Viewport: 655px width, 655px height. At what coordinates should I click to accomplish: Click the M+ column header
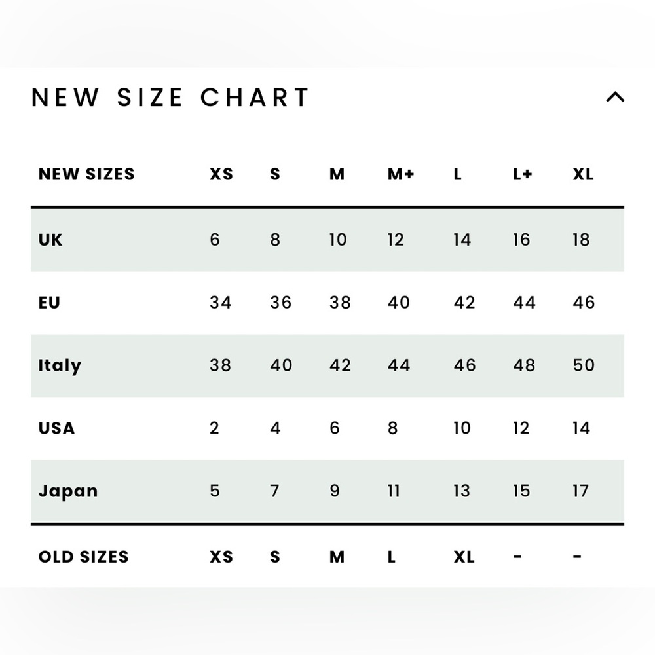point(401,174)
